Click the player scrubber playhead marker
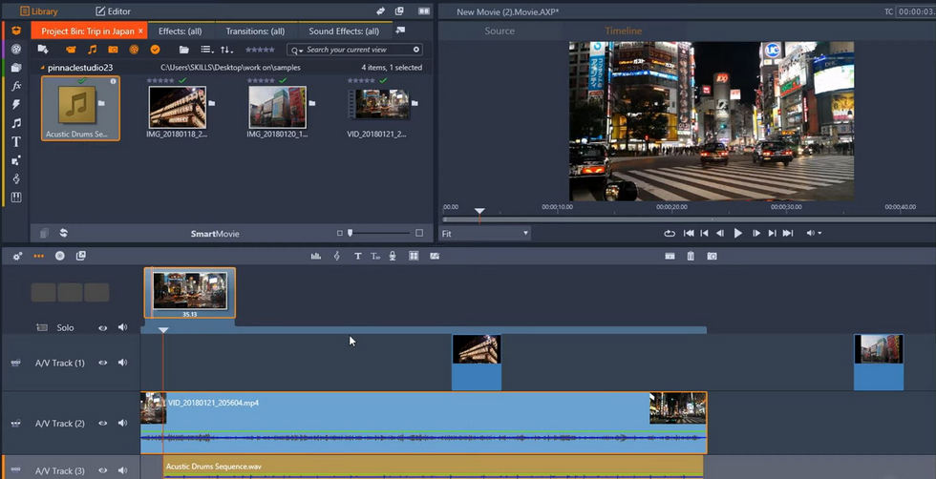The image size is (936, 479). [x=479, y=212]
